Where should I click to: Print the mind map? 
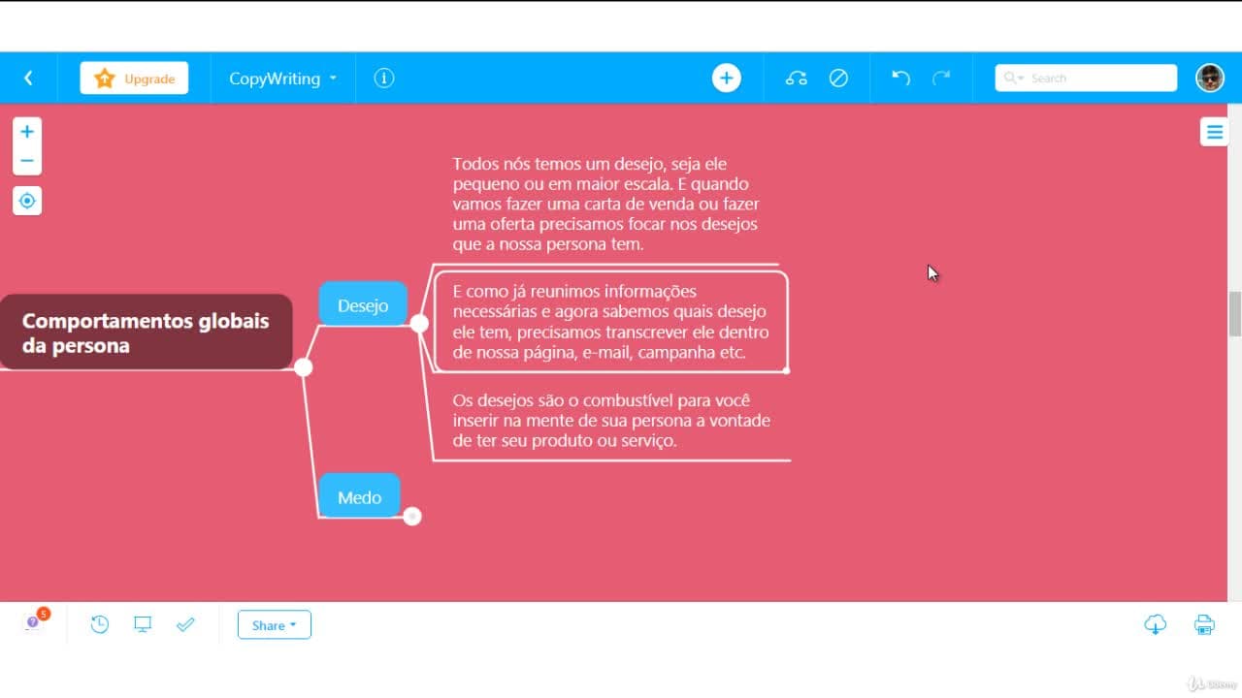tap(1204, 625)
